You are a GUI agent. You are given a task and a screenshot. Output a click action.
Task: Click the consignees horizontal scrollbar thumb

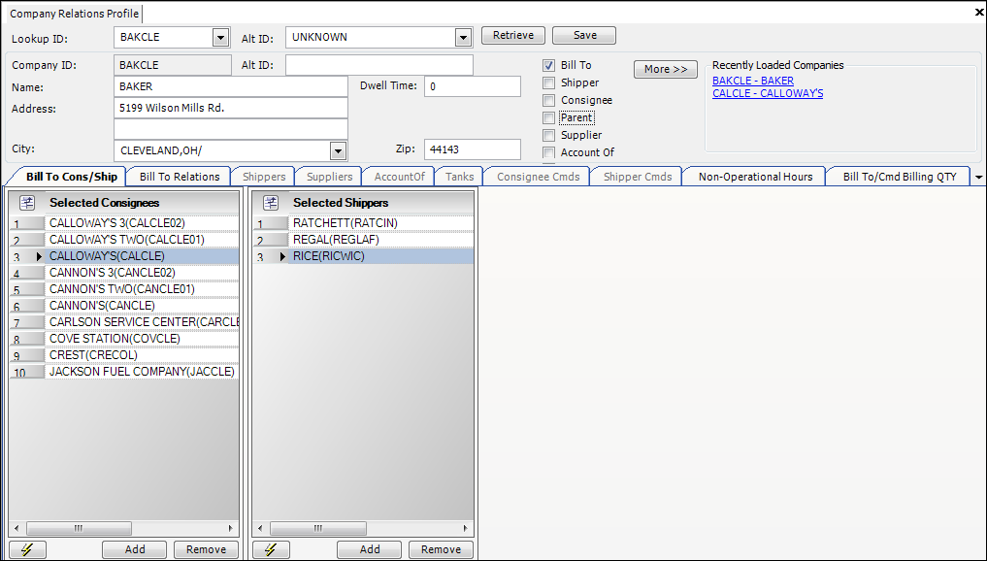[x=79, y=529]
